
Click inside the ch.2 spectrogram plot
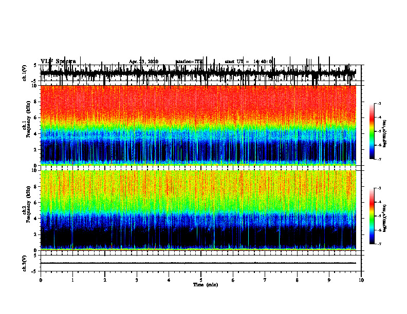(198, 210)
